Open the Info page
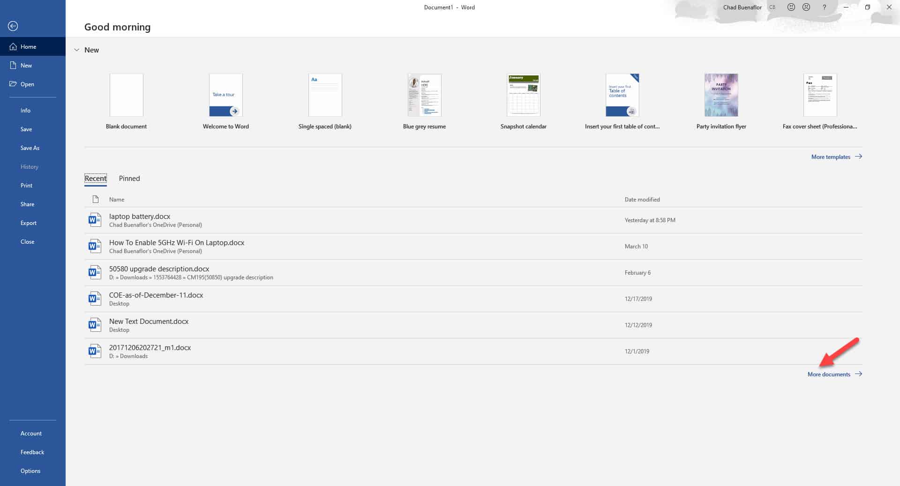 33,110
